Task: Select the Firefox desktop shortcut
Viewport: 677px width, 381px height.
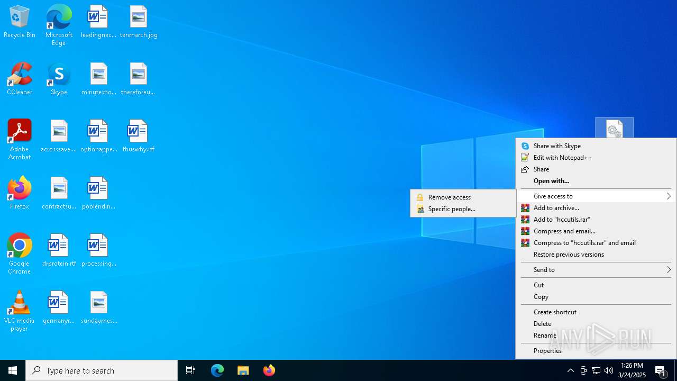Action: (x=20, y=193)
